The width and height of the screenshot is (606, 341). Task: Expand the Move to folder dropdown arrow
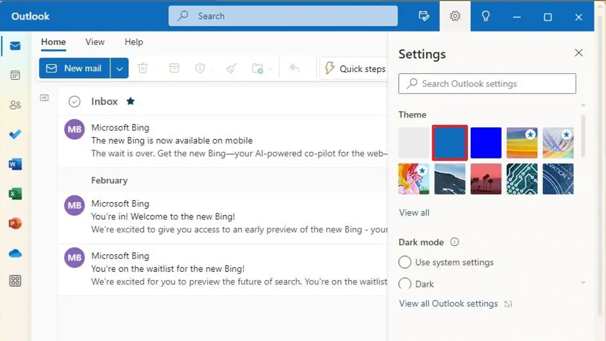click(271, 69)
